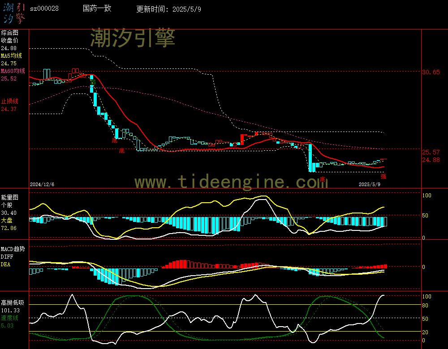Click the 更新时间 update date label
The width and height of the screenshot is (448, 349).
pyautogui.click(x=168, y=9)
